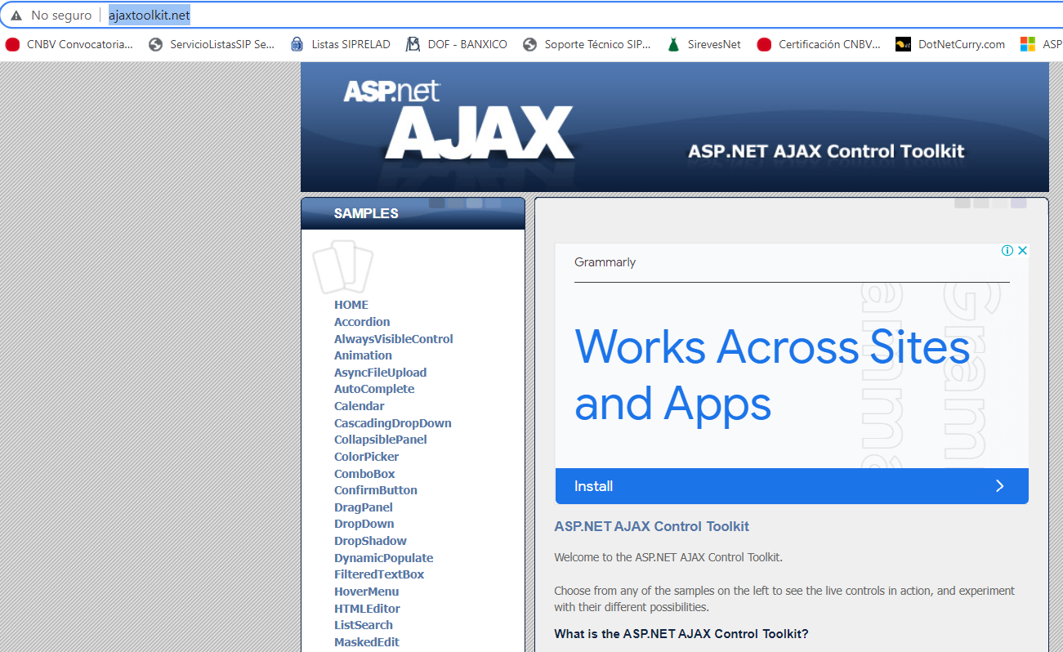Open the SirevesNet bookmark icon

pos(673,45)
